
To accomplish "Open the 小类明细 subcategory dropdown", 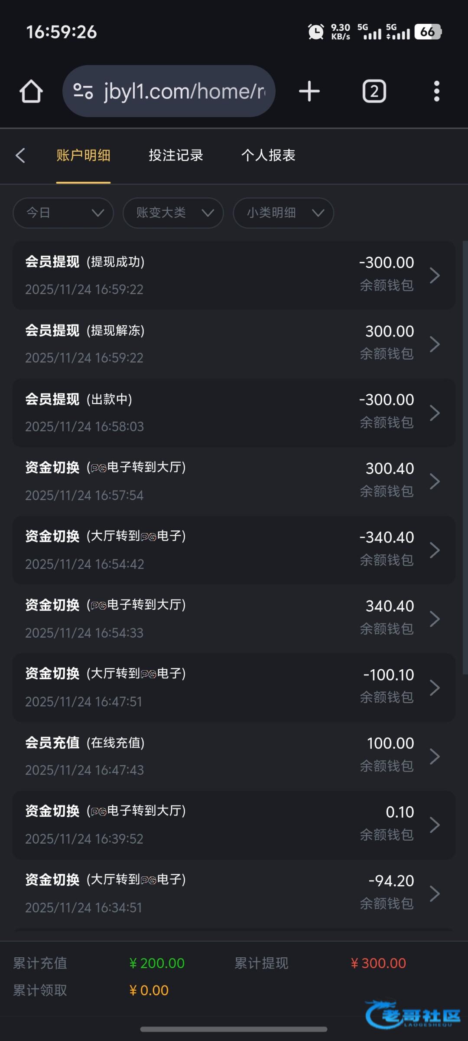I will click(283, 213).
